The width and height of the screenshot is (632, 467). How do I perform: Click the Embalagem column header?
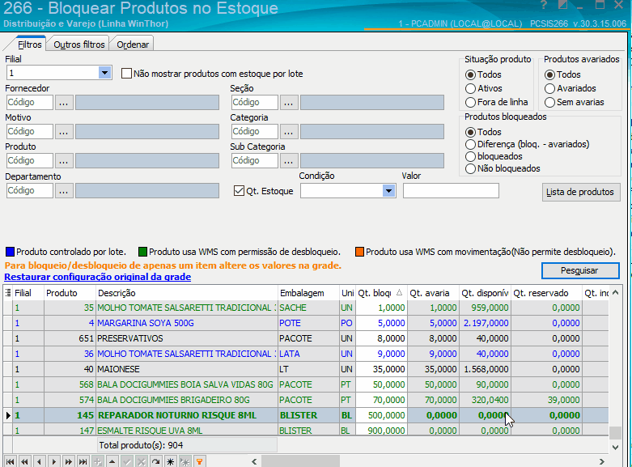coord(309,293)
